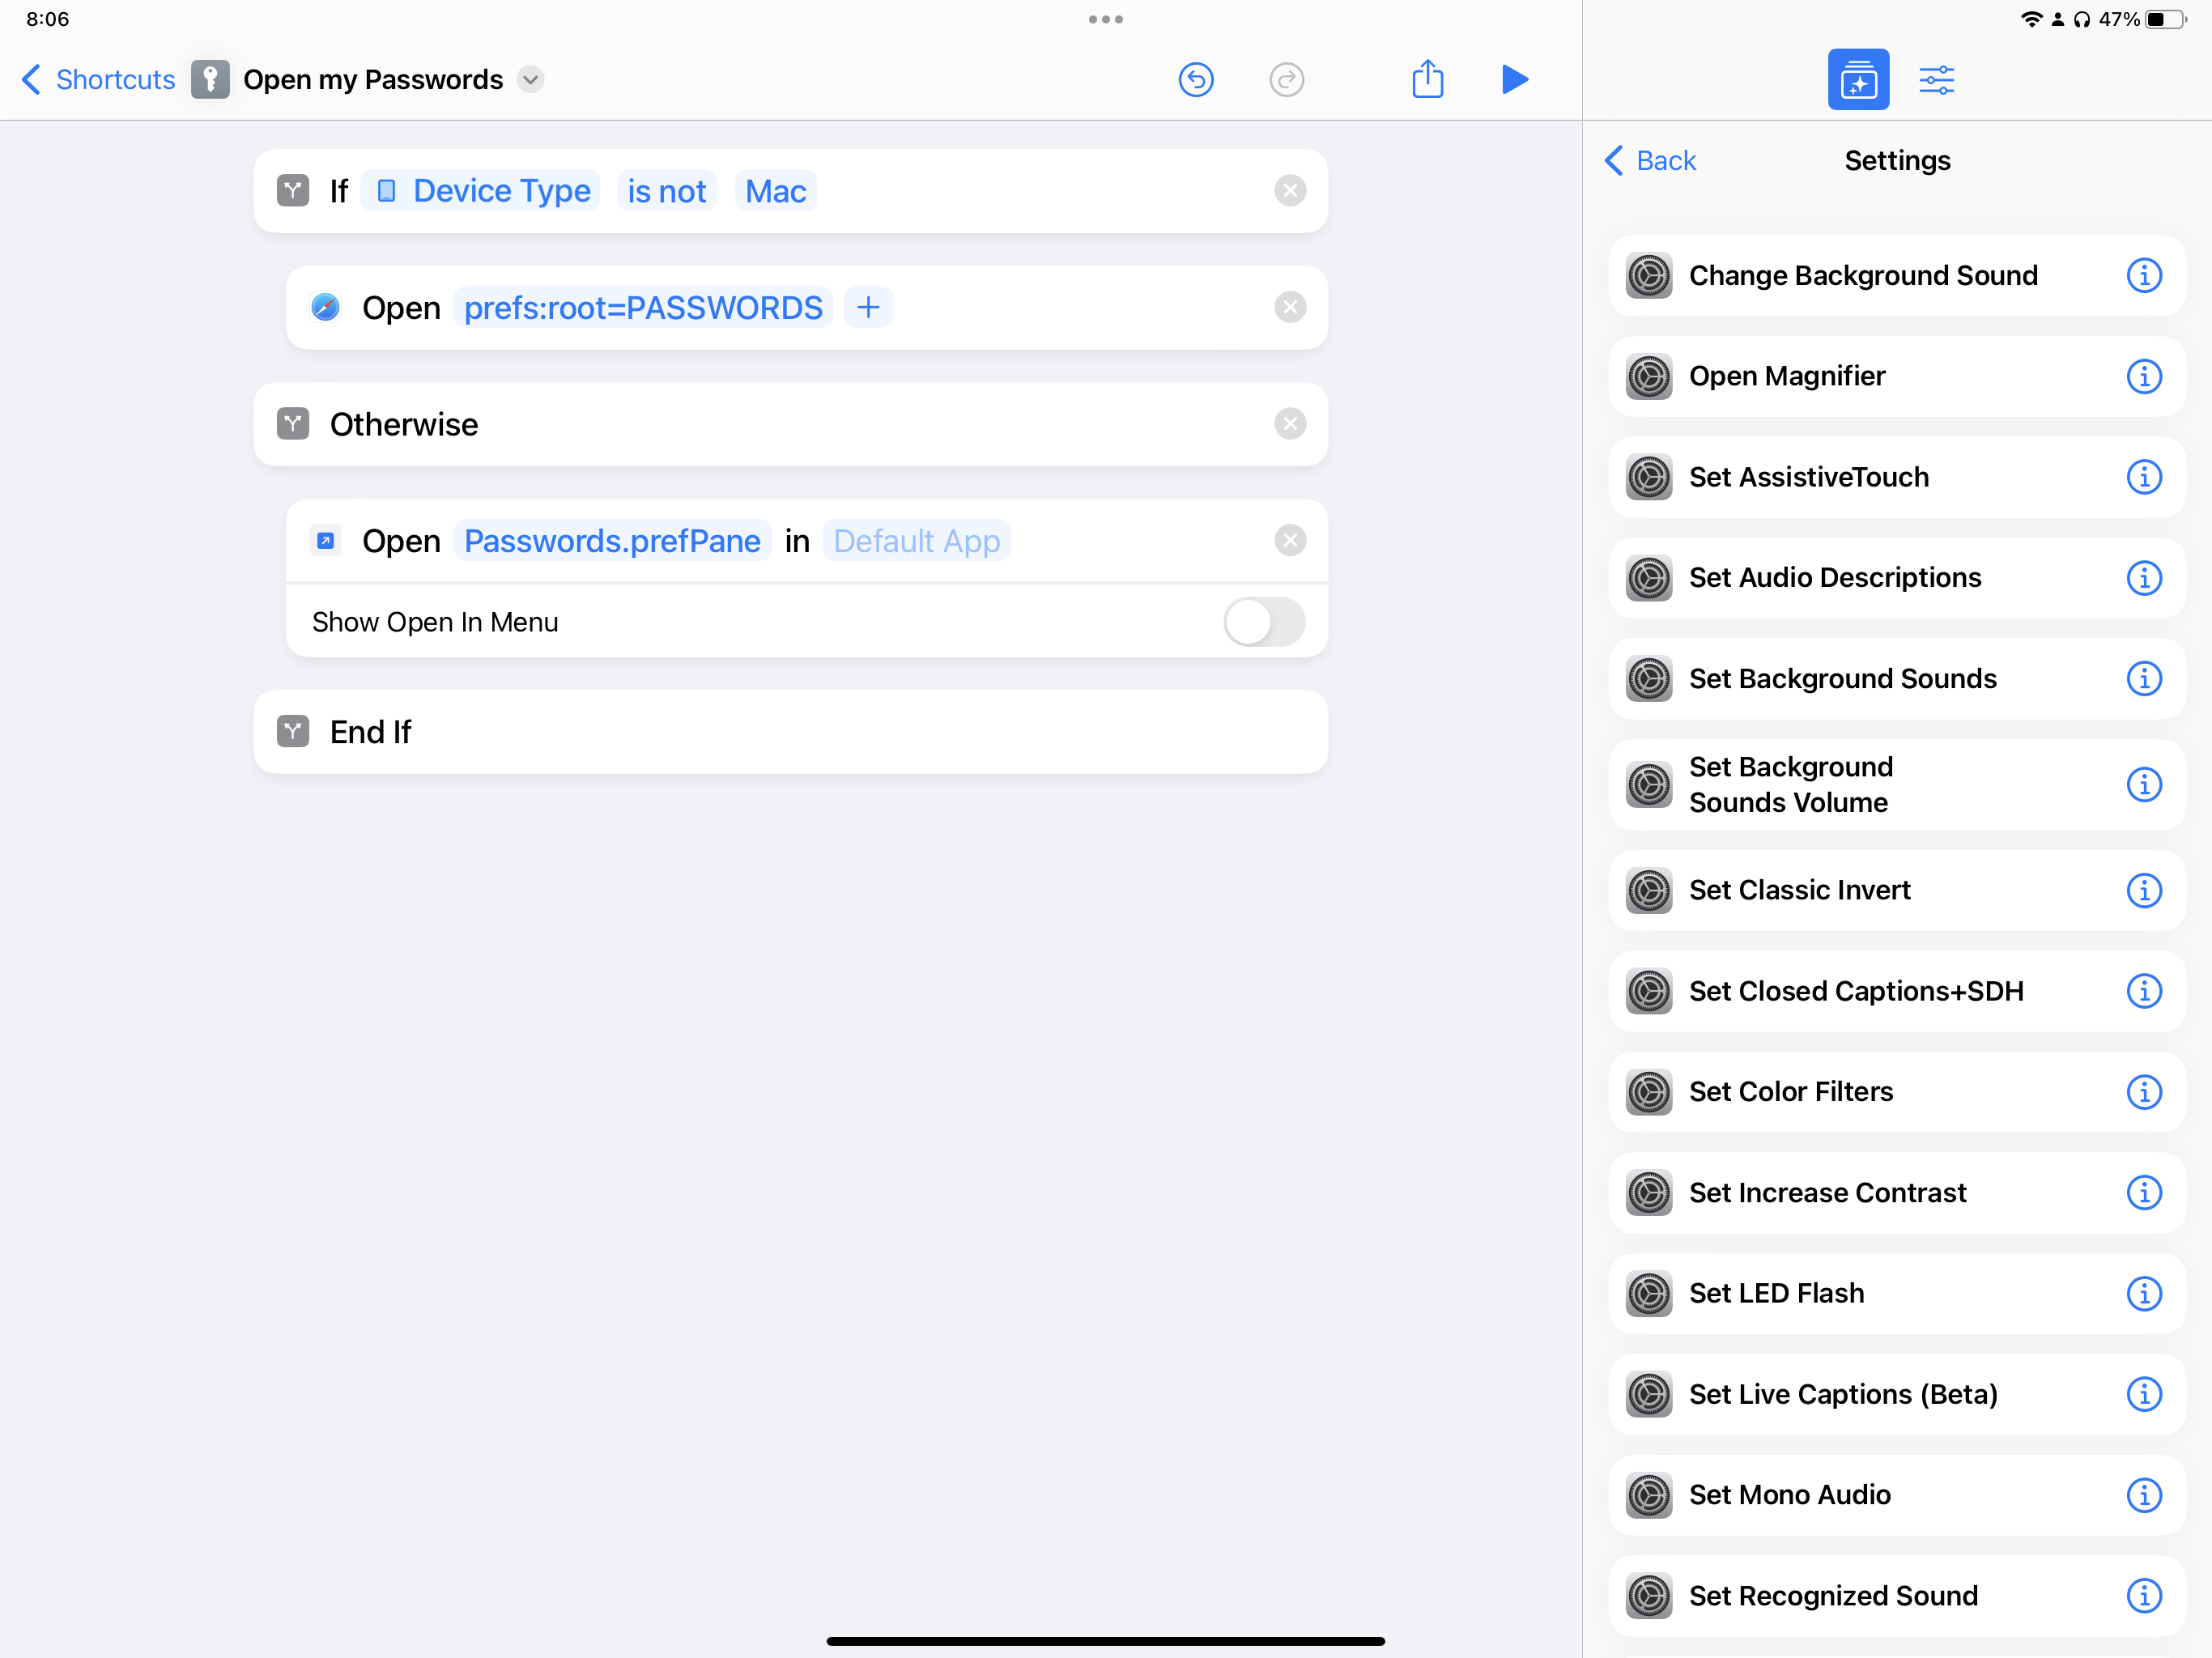Tap the Safari icon on Open URL action
Image resolution: width=2212 pixels, height=1658 pixels.
325,307
